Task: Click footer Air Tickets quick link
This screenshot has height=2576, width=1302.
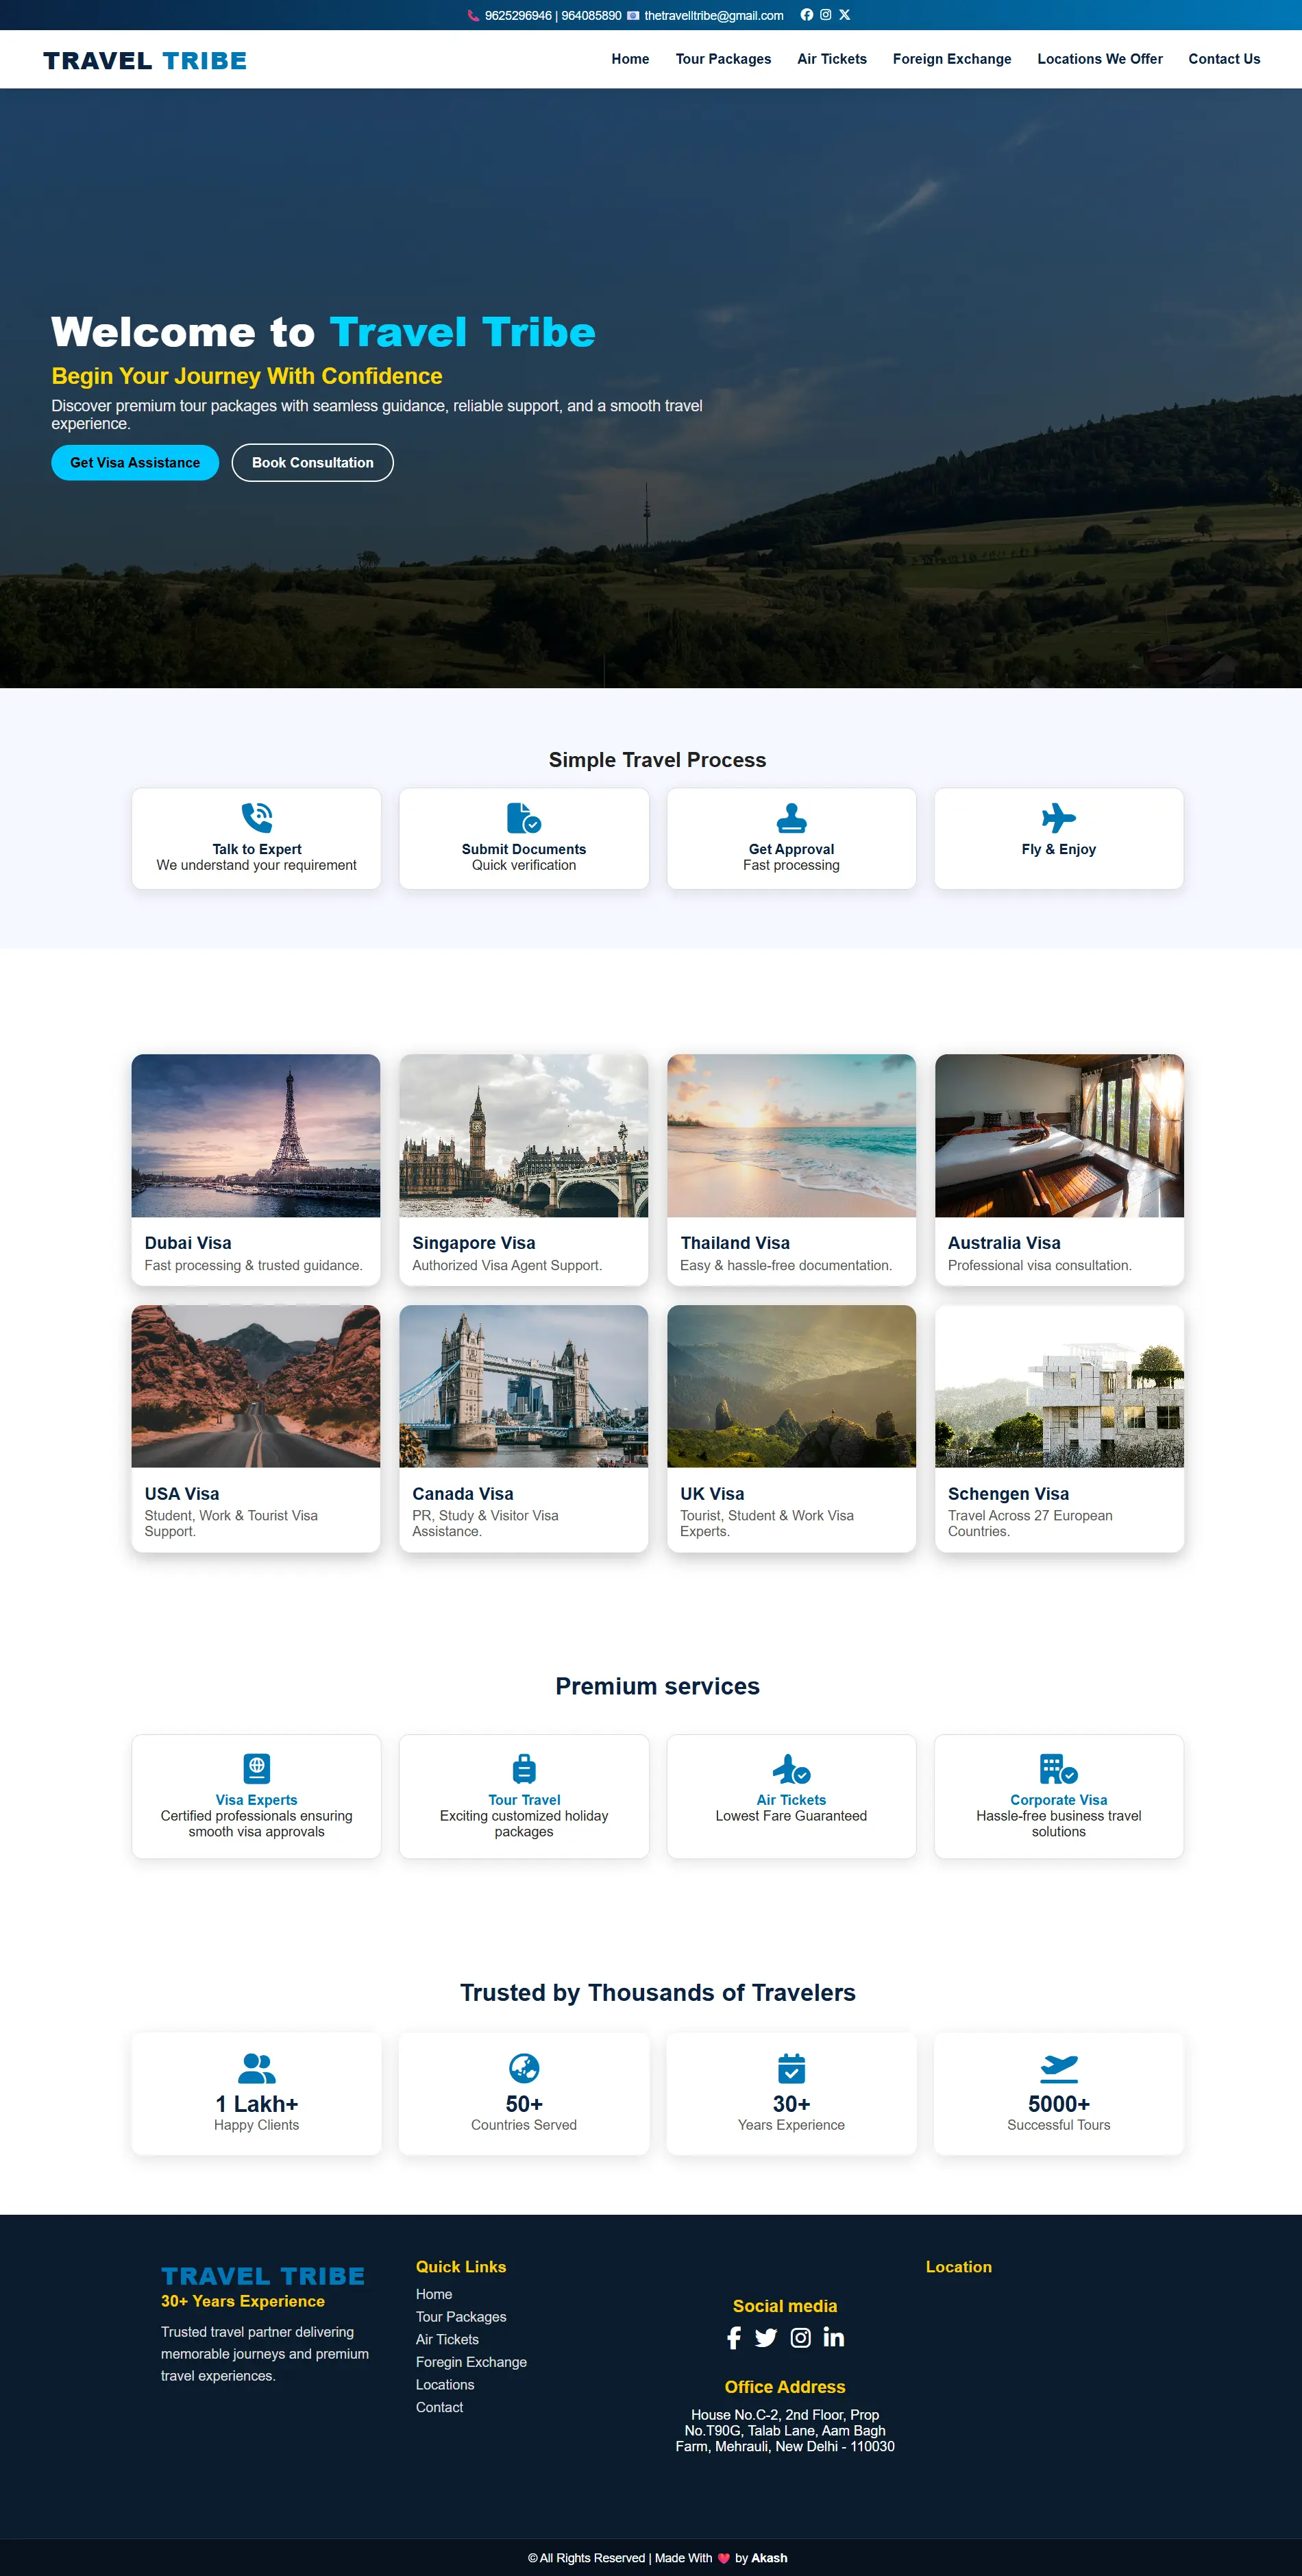Action: pos(447,2339)
